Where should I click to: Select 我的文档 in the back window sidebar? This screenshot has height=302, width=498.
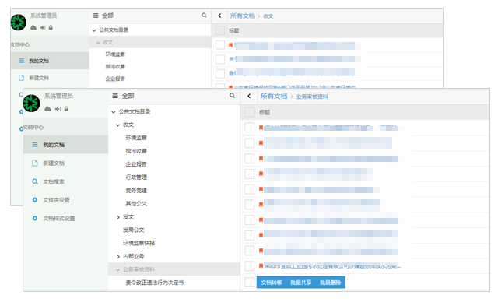pos(50,61)
